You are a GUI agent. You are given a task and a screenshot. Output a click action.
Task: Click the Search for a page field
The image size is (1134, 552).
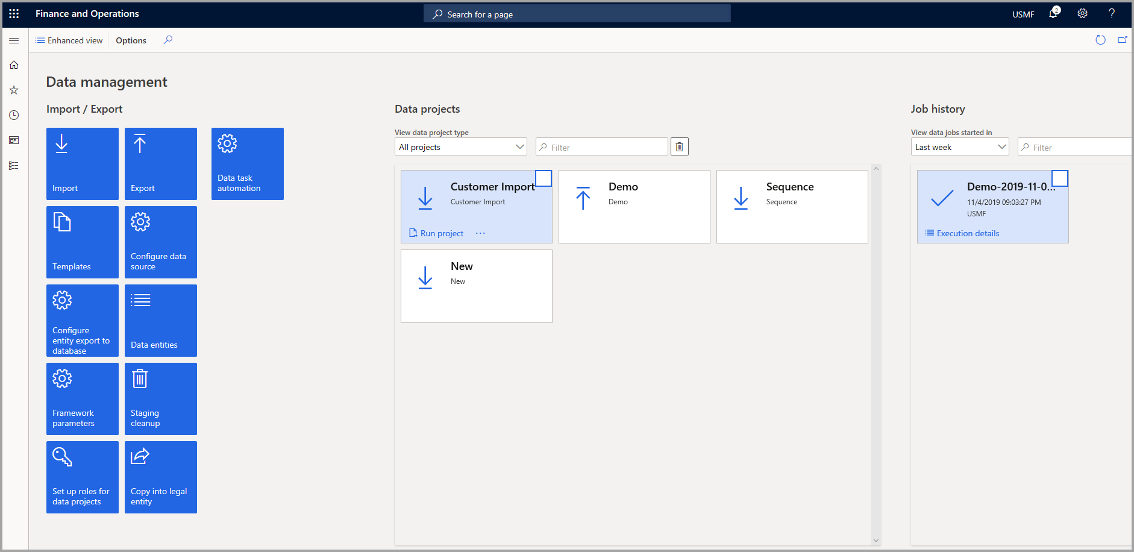point(577,14)
